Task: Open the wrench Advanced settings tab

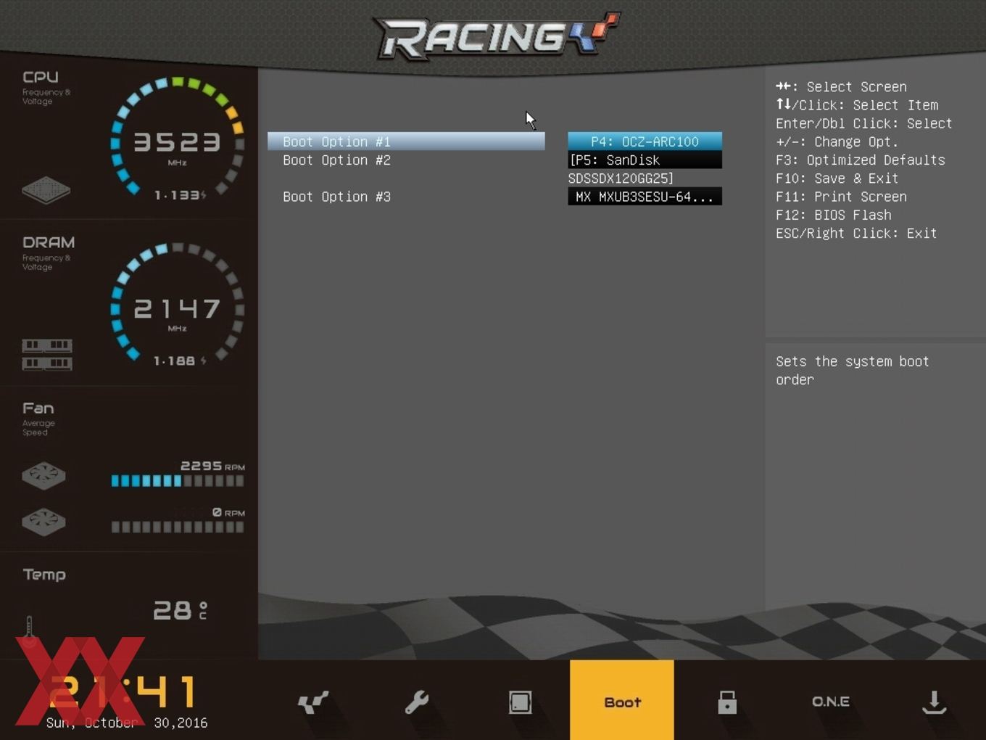Action: coord(417,702)
